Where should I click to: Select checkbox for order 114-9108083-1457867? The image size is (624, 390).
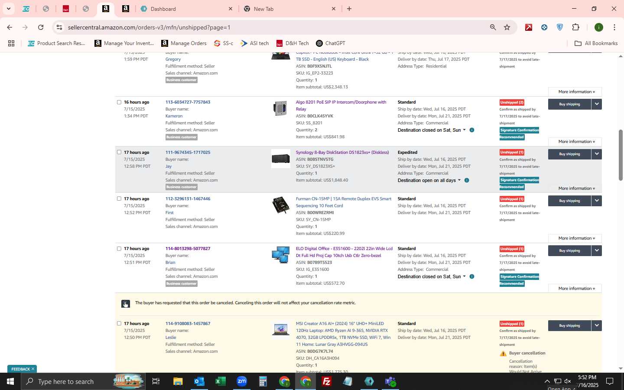point(119,323)
